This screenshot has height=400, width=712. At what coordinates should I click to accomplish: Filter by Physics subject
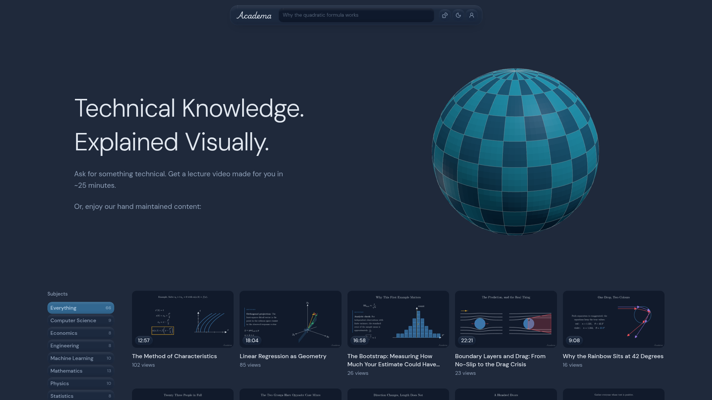pyautogui.click(x=81, y=383)
